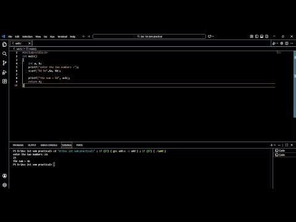Image resolution: width=296 pixels, height=222 pixels.
Task: Click the command center search box
Action: pyautogui.click(x=149, y=36)
